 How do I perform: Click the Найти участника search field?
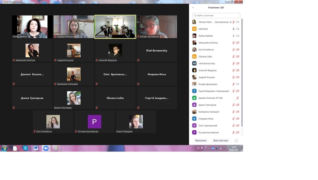pyautogui.click(x=216, y=16)
